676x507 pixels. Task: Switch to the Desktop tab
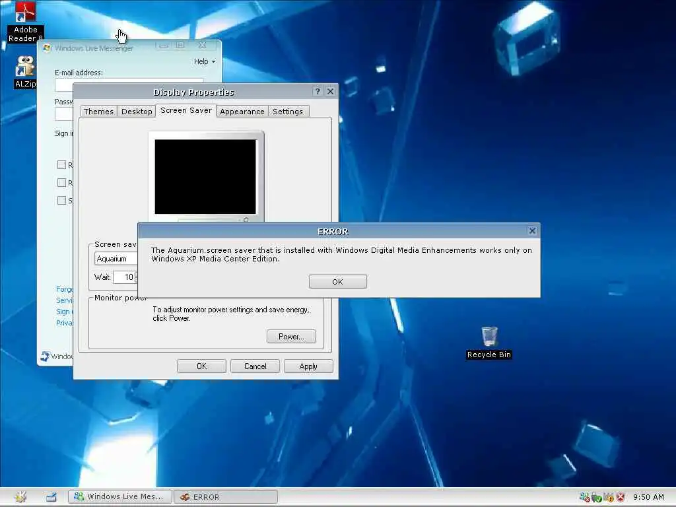click(137, 112)
